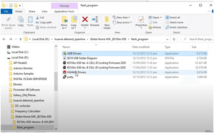Screen dimensions: 214x133
Task: Open Videos in navigation pane
Action: coord(13,47)
